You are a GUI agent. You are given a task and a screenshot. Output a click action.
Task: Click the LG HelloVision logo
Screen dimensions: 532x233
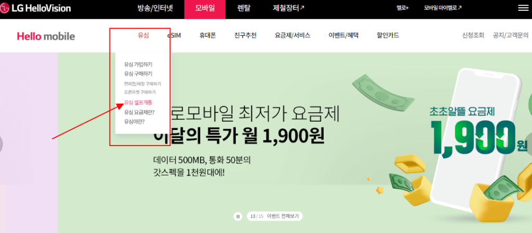pos(35,8)
